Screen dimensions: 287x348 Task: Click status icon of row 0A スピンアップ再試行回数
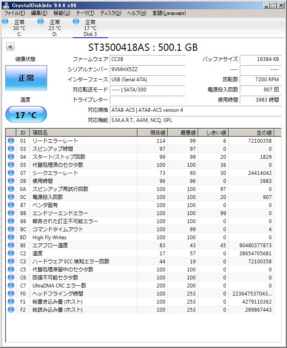11,189
